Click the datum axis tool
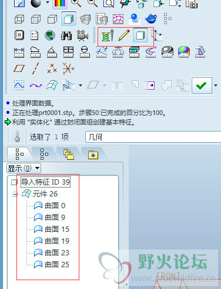This screenshot has width=221, height=289. tap(35, 68)
